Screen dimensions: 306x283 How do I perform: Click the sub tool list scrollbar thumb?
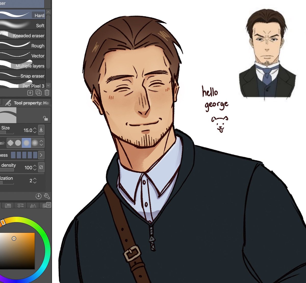click(48, 42)
